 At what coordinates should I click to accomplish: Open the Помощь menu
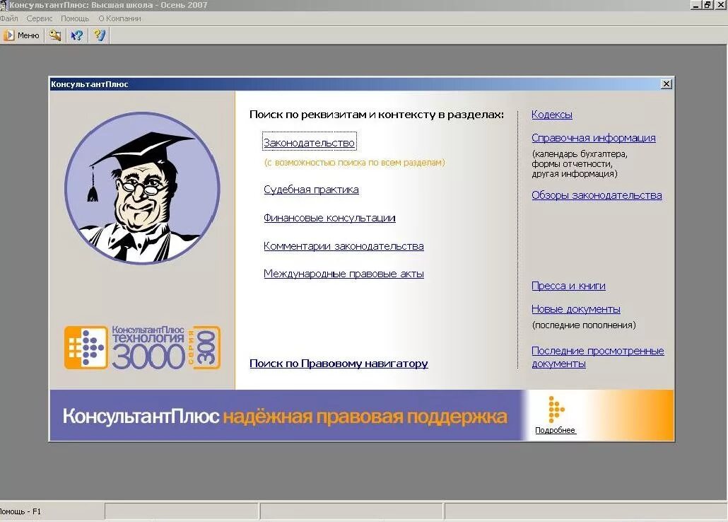(74, 18)
